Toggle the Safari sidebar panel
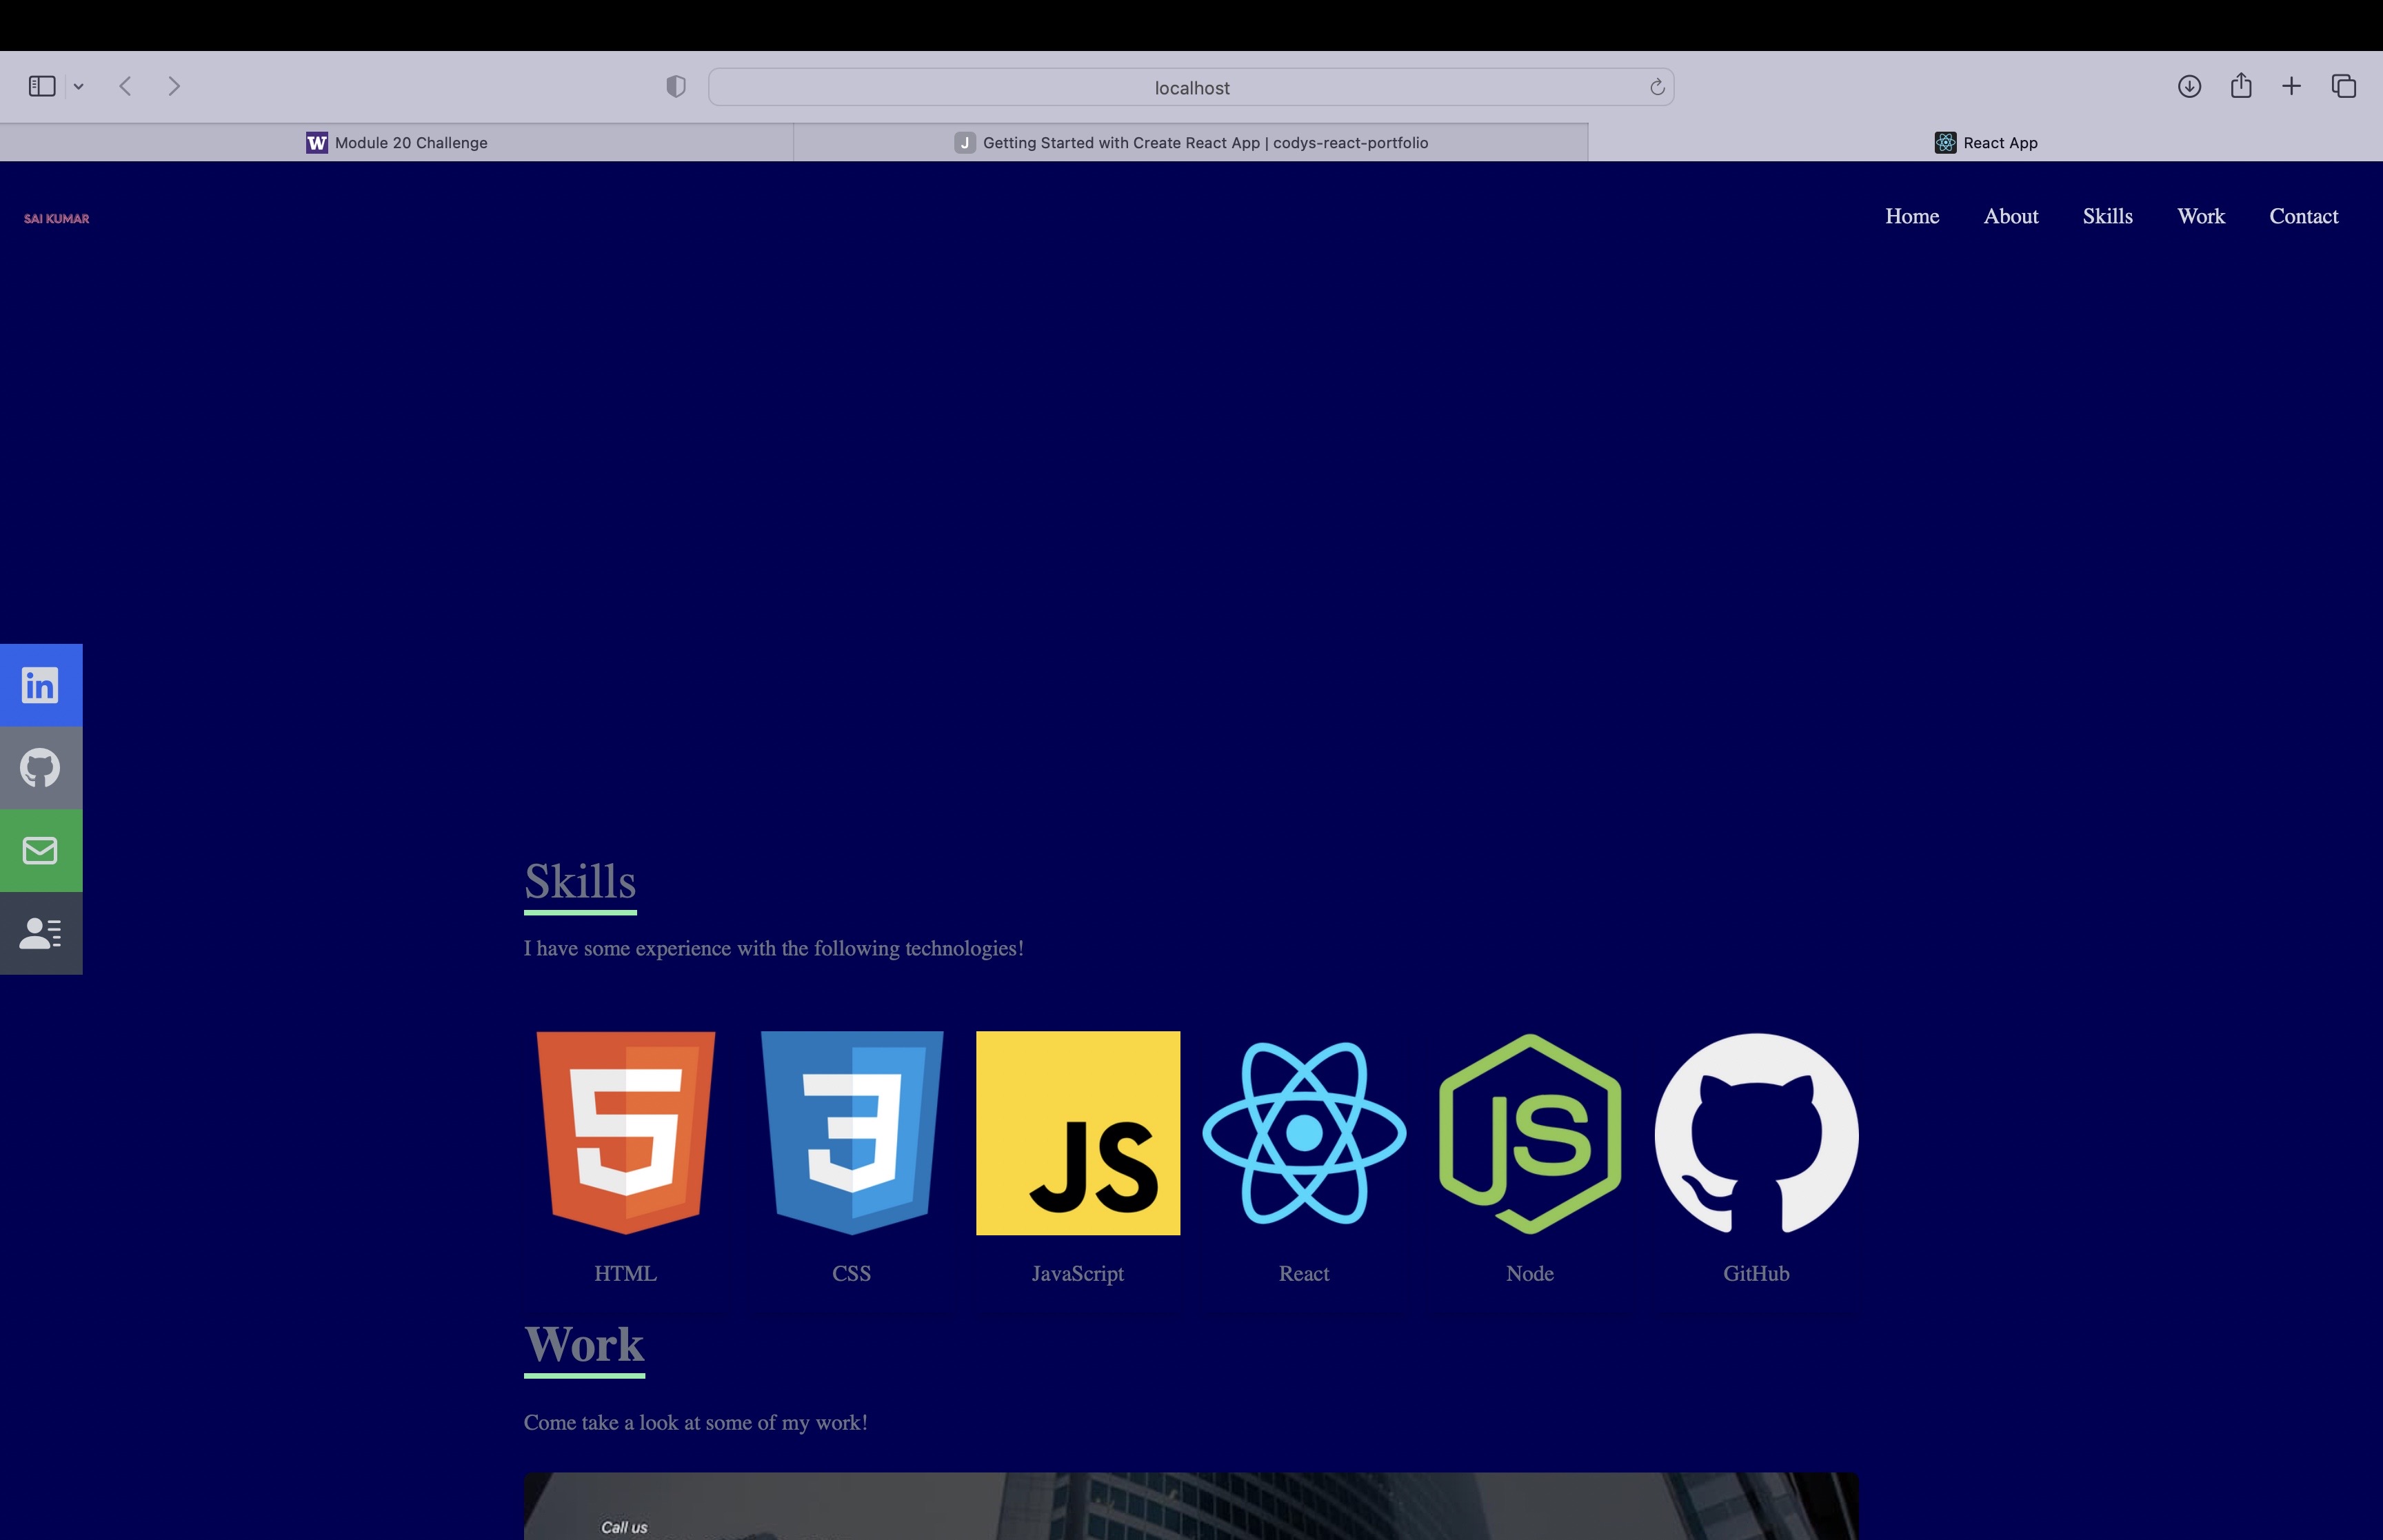The image size is (2383, 1540). click(x=41, y=86)
